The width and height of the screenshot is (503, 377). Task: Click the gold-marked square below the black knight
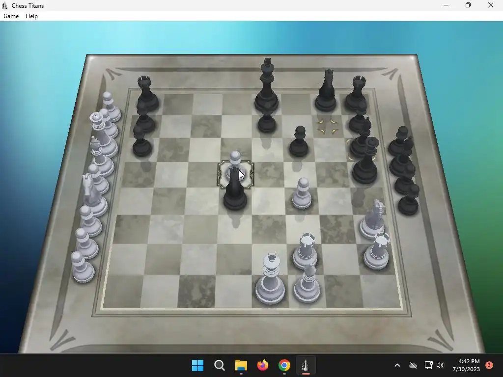[x=327, y=126]
